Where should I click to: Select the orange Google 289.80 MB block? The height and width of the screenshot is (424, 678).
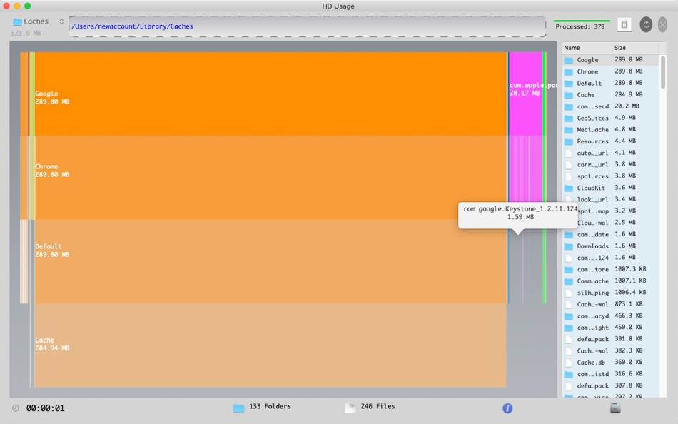click(270, 94)
